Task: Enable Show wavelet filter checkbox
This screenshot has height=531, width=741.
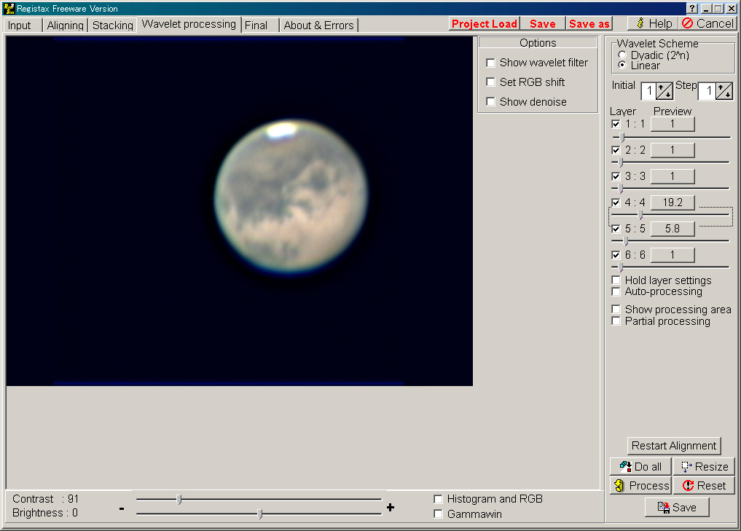Action: tap(491, 63)
